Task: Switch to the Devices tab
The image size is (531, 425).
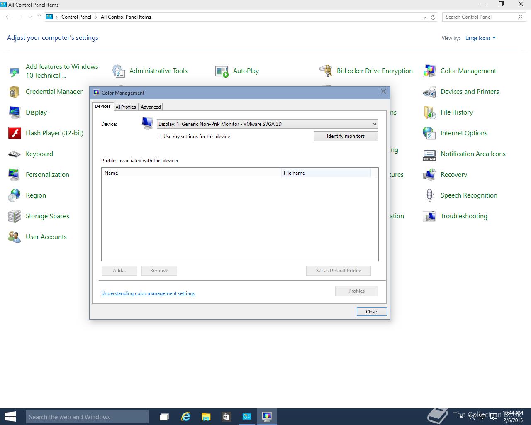Action: click(103, 106)
